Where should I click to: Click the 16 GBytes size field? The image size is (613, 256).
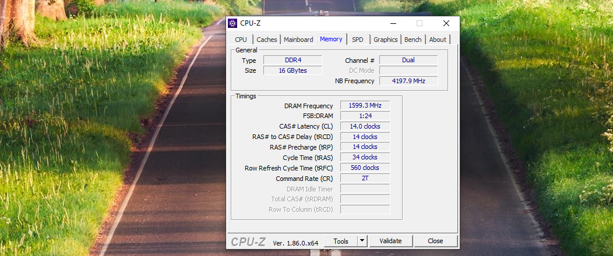(x=293, y=70)
